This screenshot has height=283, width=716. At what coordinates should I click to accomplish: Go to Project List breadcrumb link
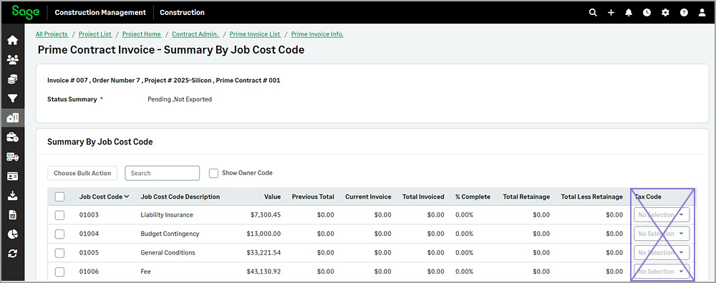[95, 34]
